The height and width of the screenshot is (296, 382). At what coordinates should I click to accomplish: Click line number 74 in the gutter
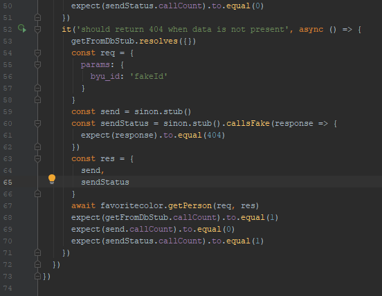click(8, 288)
